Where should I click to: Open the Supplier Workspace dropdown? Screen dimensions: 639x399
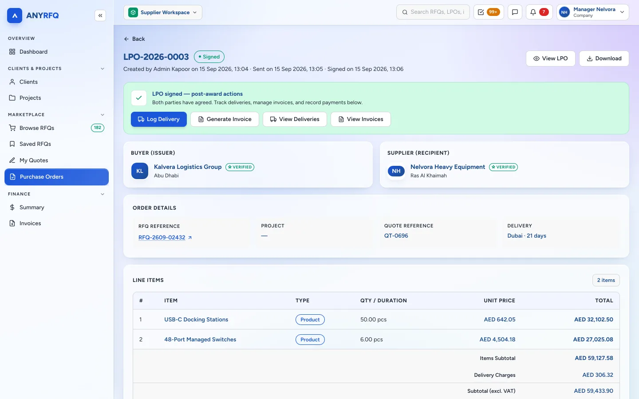pos(163,12)
